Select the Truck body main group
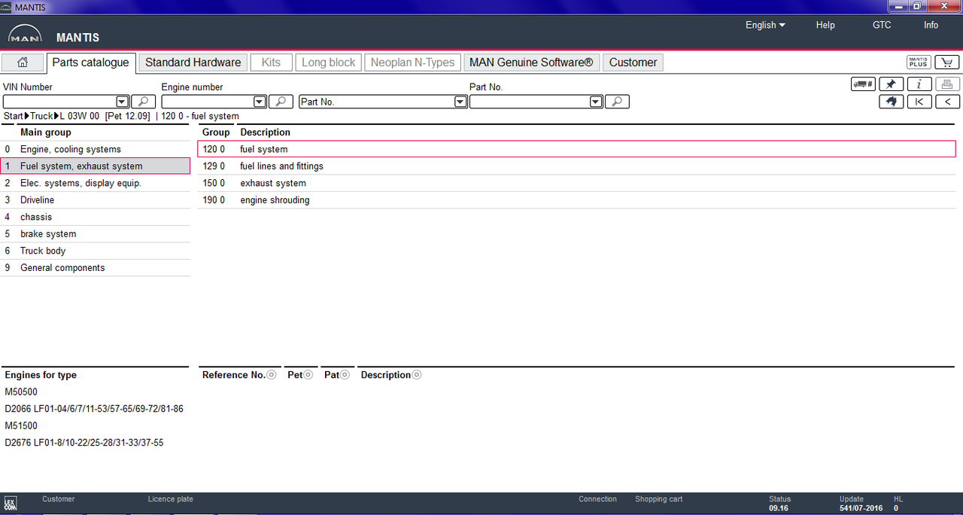Screen dimensions: 963x515 point(95,251)
